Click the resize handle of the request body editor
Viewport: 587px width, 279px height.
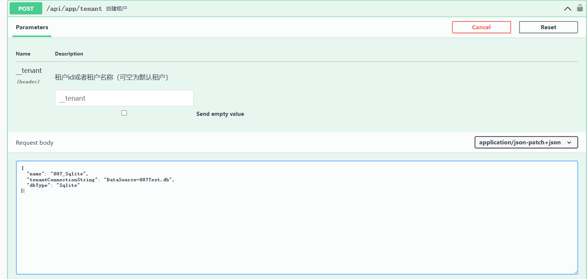click(x=575, y=272)
